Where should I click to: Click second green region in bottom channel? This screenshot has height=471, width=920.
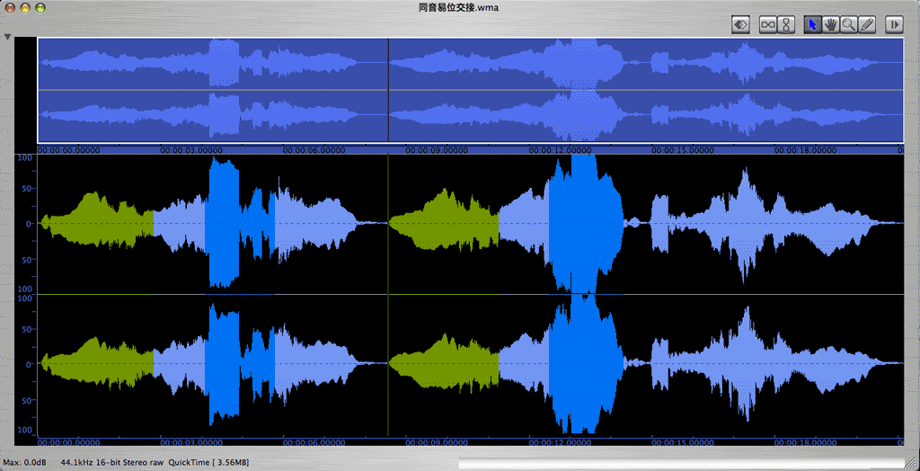[445, 364]
